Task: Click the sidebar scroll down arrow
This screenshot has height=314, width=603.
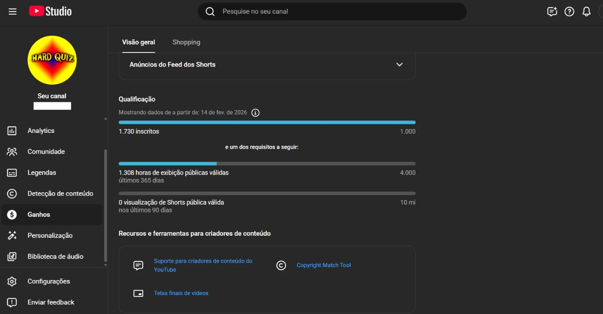Action: [106, 265]
